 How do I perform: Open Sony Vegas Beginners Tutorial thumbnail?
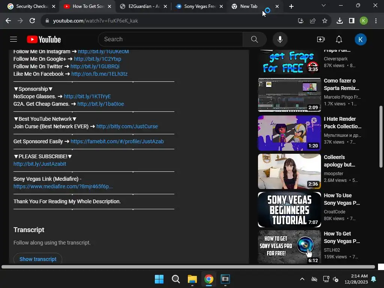(x=289, y=209)
